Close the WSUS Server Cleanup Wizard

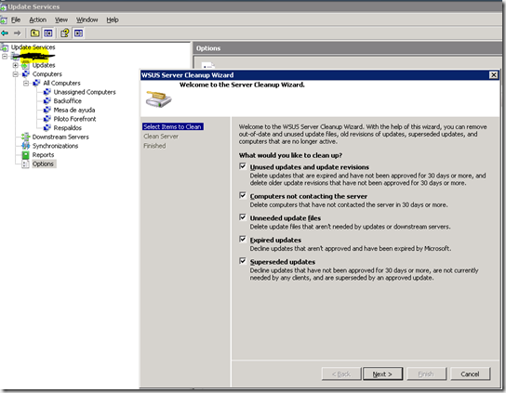[493, 75]
